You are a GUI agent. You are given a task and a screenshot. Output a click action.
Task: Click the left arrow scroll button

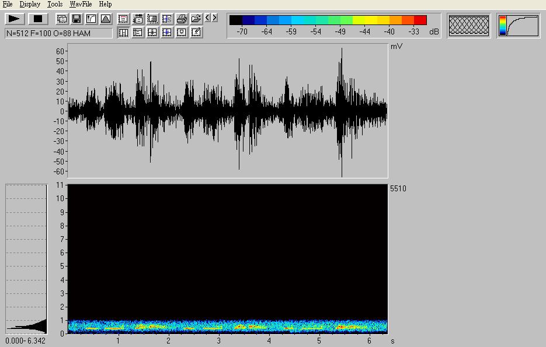coord(208,18)
